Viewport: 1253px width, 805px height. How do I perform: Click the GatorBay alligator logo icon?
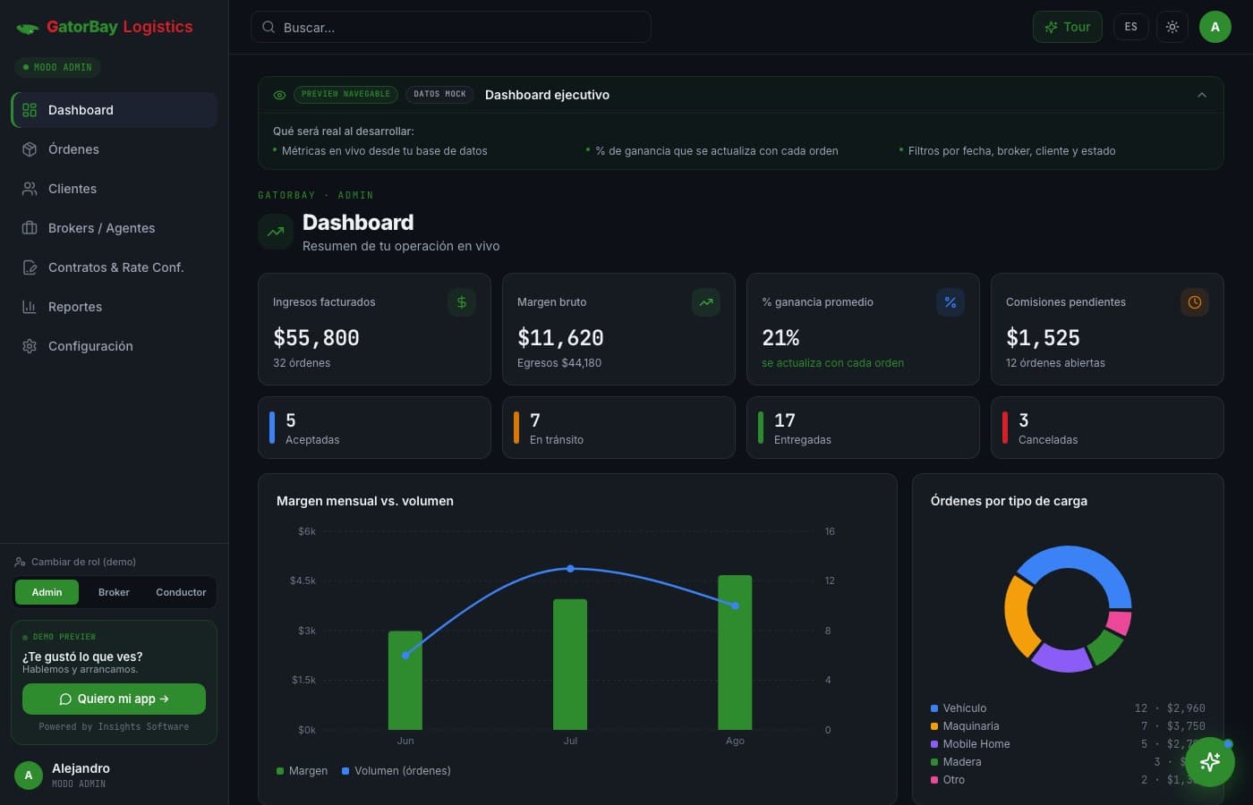28,28
